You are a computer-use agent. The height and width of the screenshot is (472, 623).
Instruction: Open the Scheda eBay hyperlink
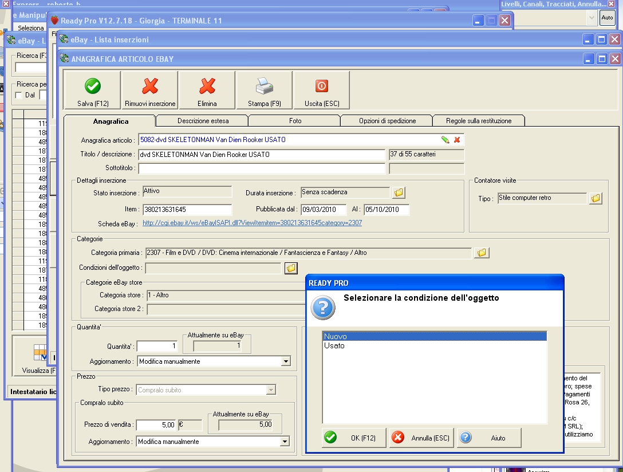click(253, 223)
